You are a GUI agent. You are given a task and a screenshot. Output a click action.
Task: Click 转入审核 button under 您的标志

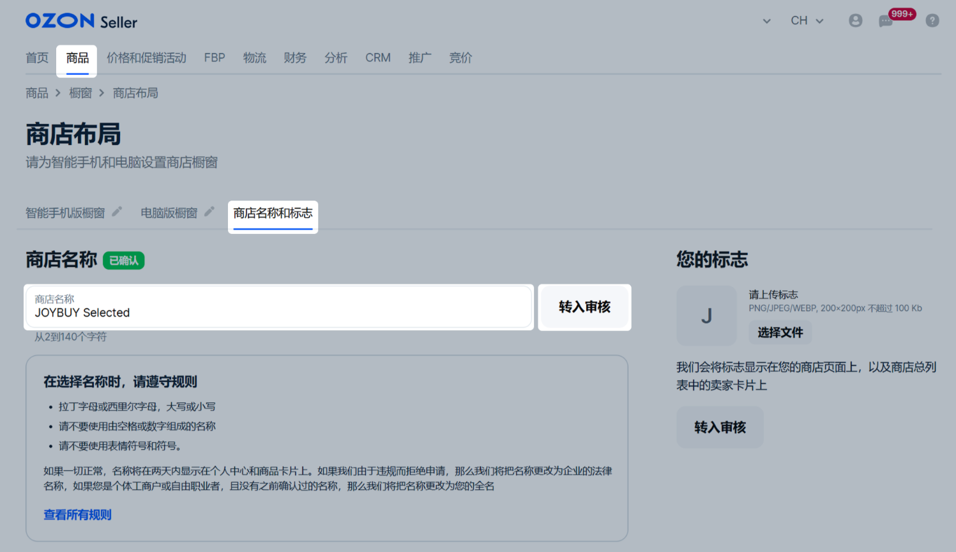tap(720, 427)
